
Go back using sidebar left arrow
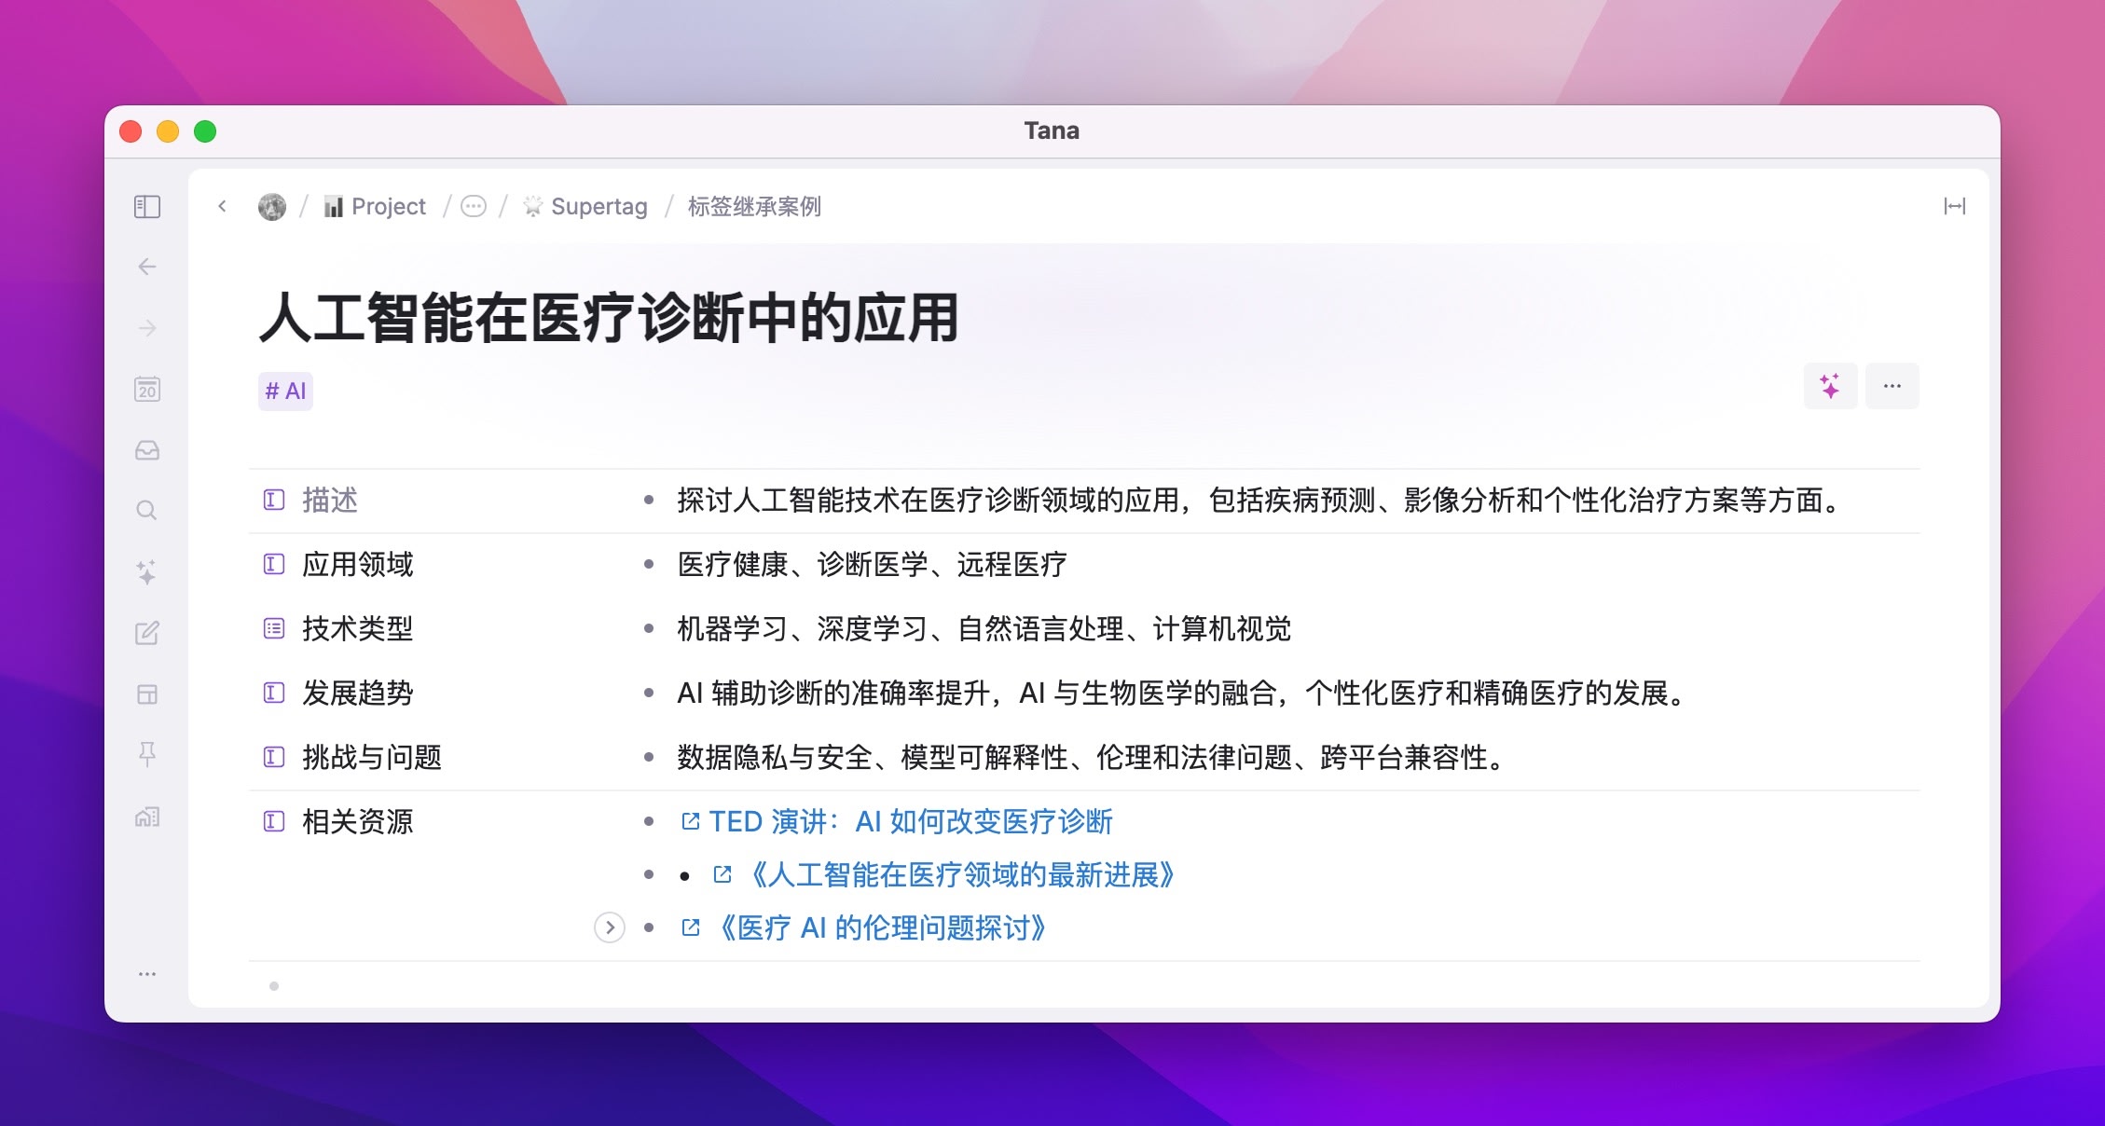tap(147, 267)
